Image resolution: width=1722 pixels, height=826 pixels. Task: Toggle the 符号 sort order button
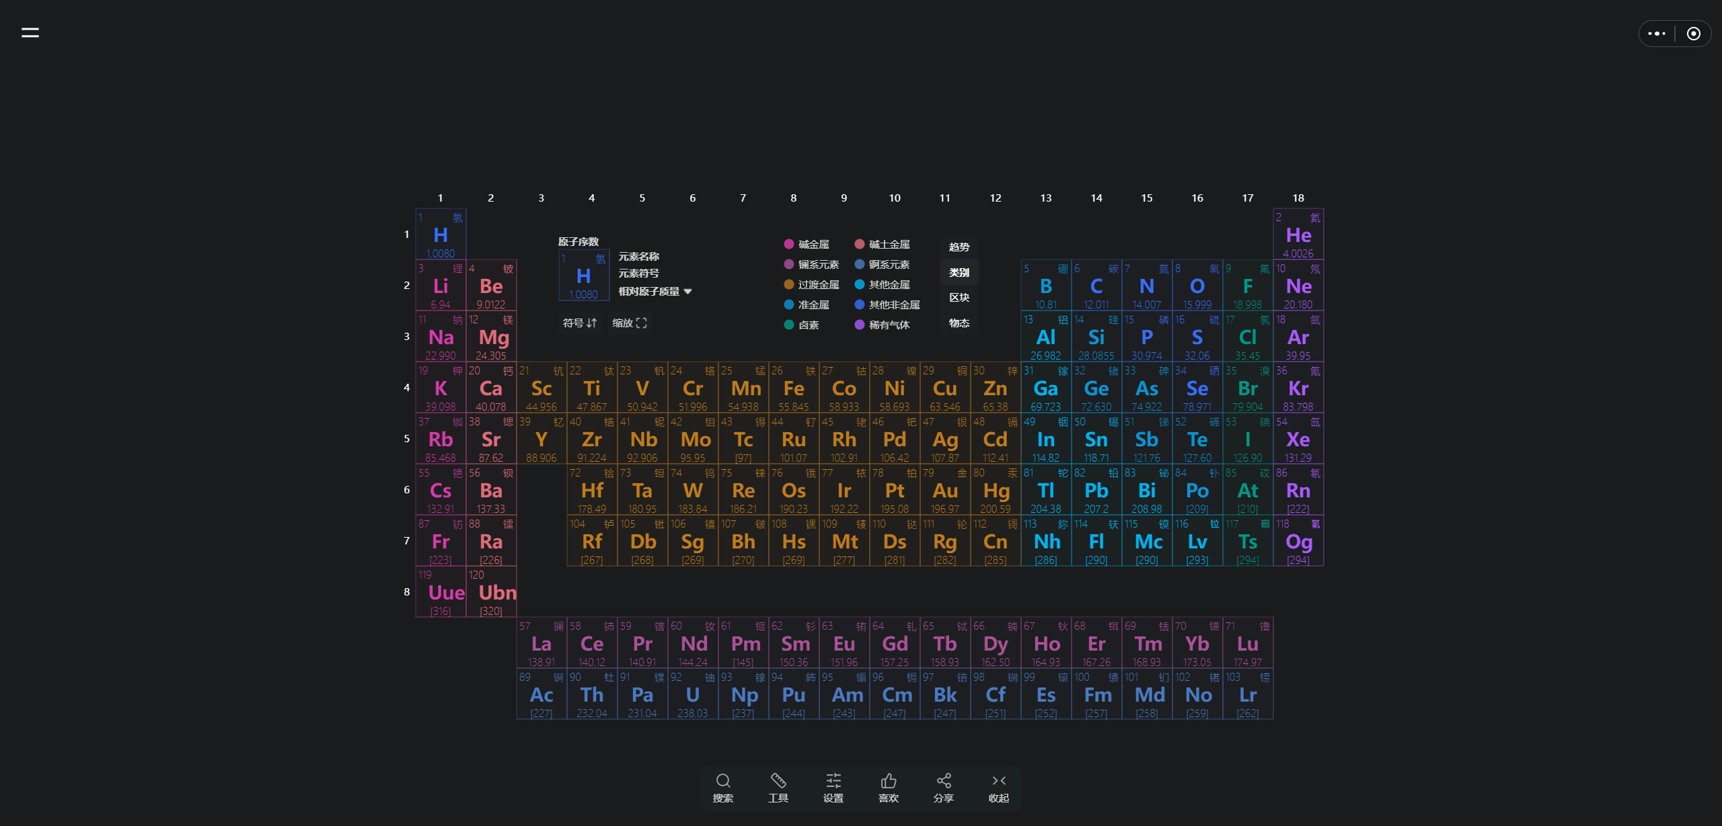coord(580,323)
